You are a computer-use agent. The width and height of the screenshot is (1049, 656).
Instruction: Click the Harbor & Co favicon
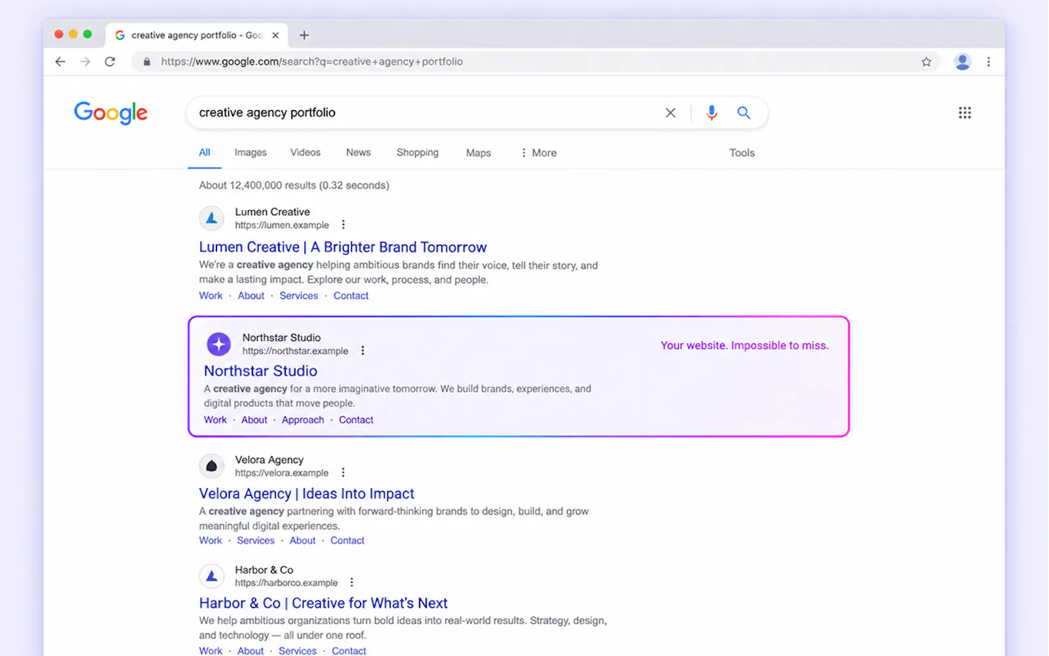point(212,576)
